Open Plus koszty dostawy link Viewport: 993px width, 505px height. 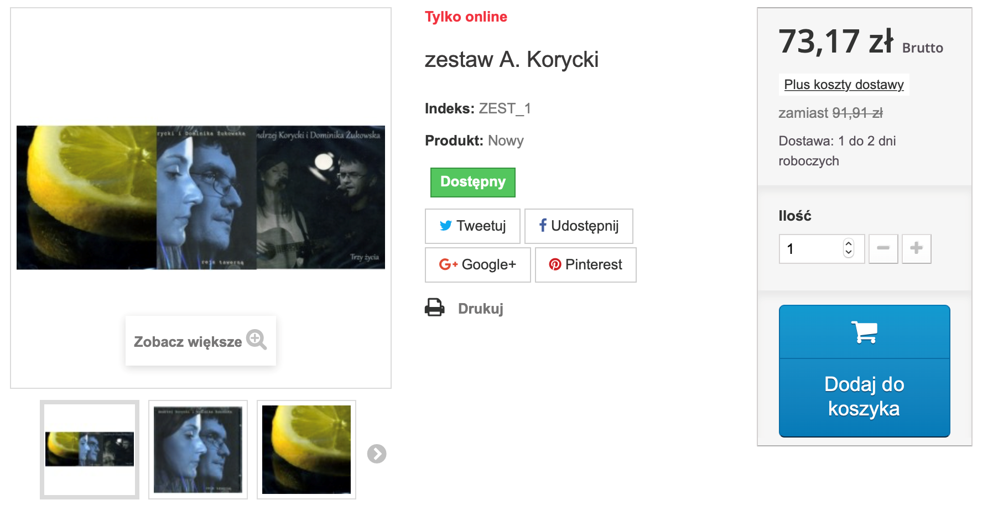pyautogui.click(x=844, y=85)
